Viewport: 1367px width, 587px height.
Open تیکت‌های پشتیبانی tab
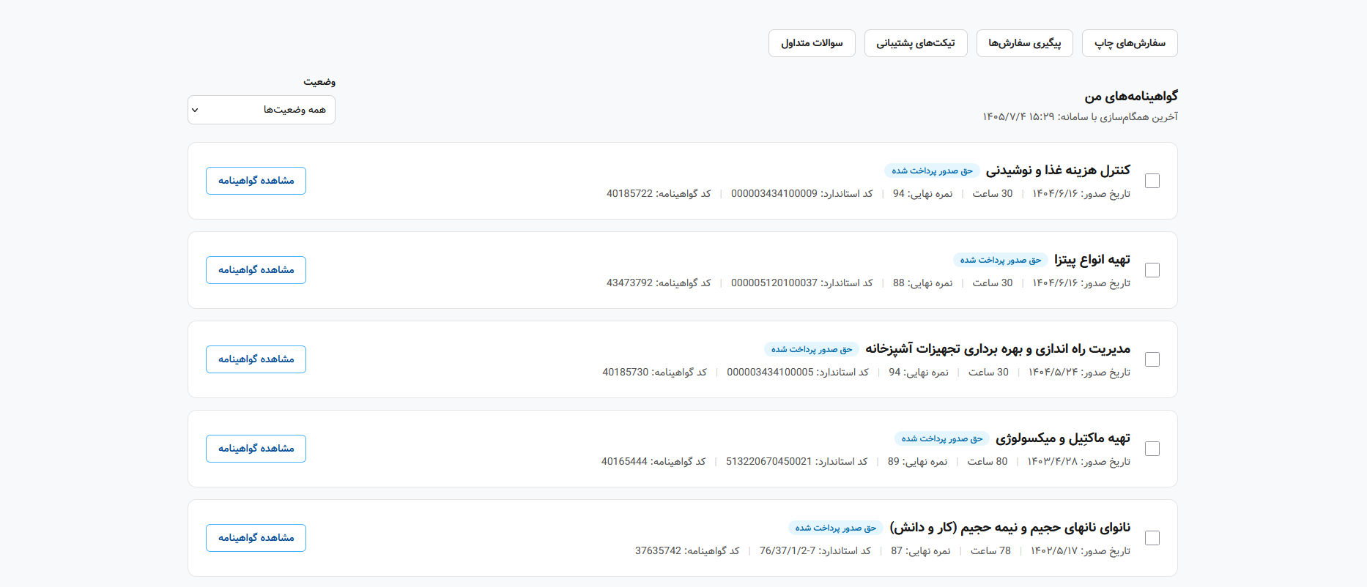(x=916, y=43)
